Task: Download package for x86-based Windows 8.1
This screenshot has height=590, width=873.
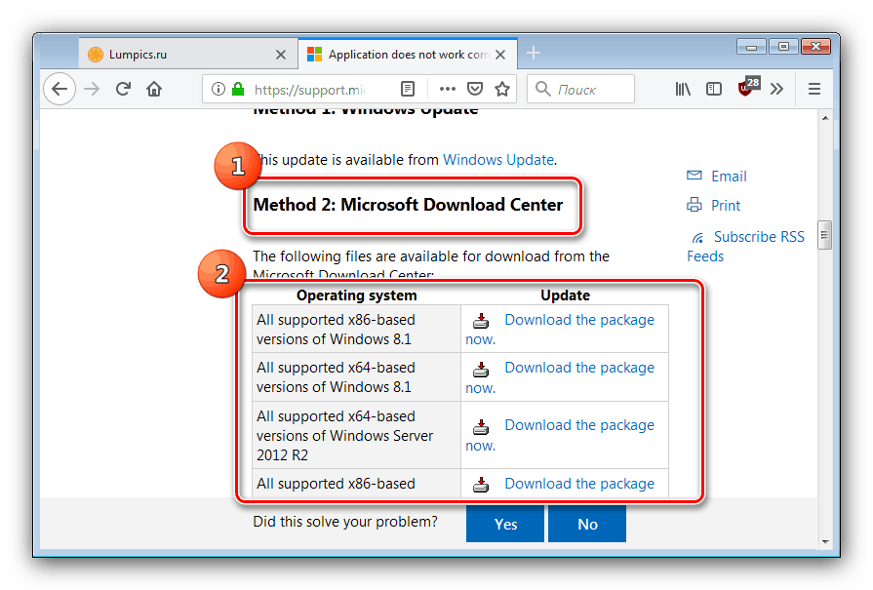Action: click(x=560, y=330)
